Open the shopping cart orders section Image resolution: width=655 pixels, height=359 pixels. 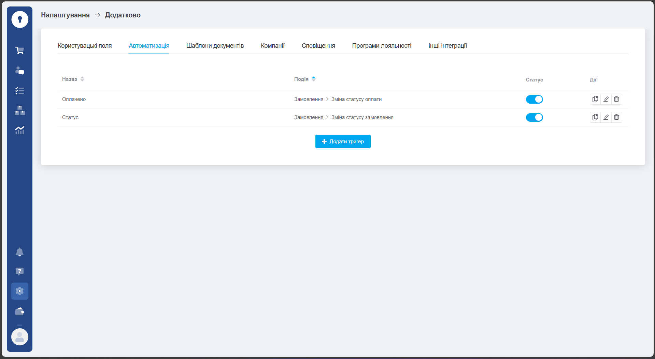point(20,50)
